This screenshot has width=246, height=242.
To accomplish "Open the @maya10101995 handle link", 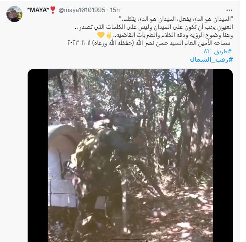I will click(x=82, y=10).
